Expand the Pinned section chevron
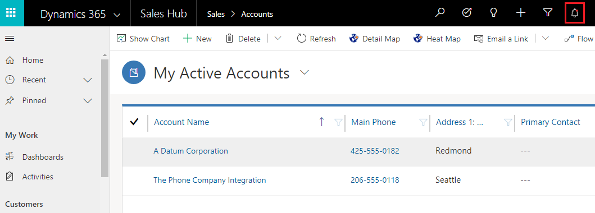 pyautogui.click(x=88, y=101)
